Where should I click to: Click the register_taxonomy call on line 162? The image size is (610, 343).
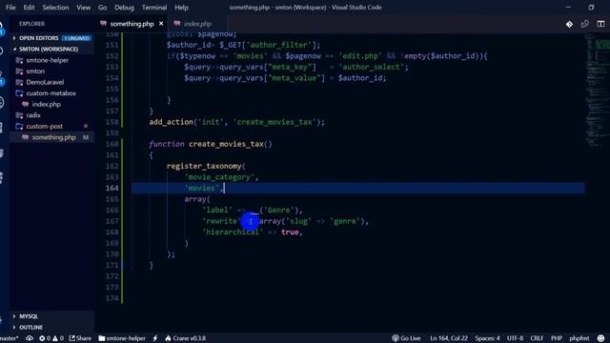[x=204, y=166]
